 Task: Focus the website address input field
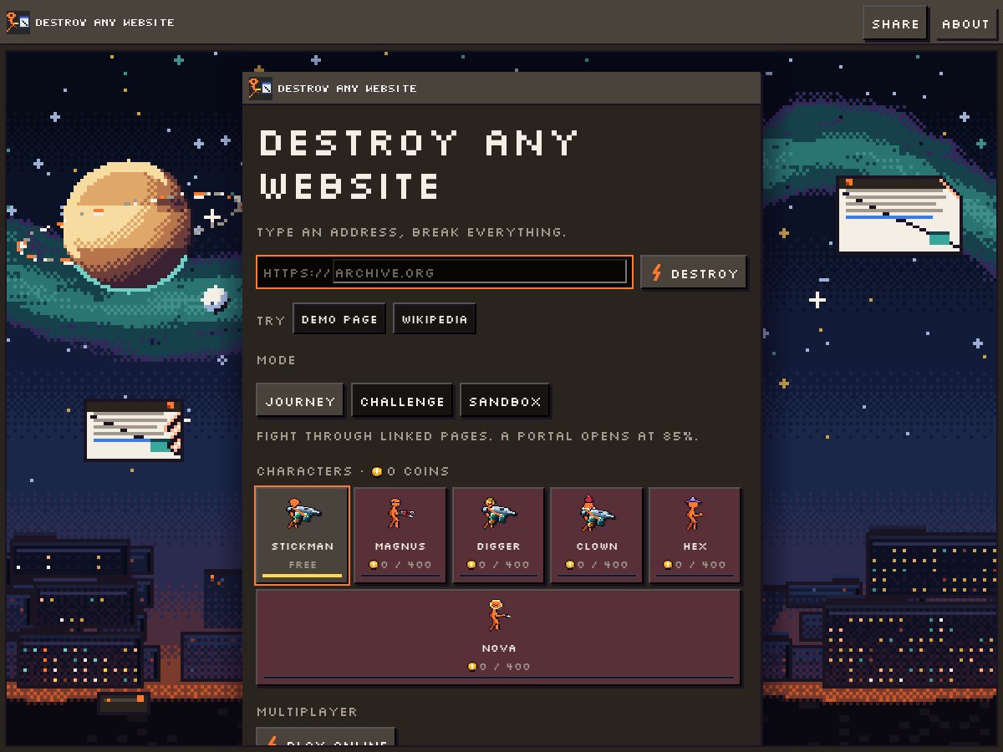480,272
